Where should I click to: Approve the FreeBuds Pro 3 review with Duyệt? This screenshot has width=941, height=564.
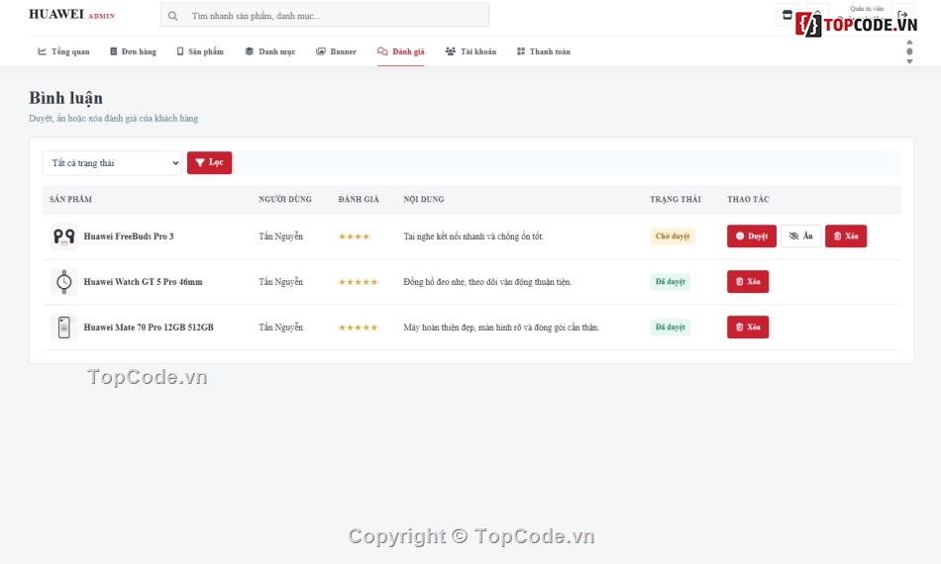point(752,236)
